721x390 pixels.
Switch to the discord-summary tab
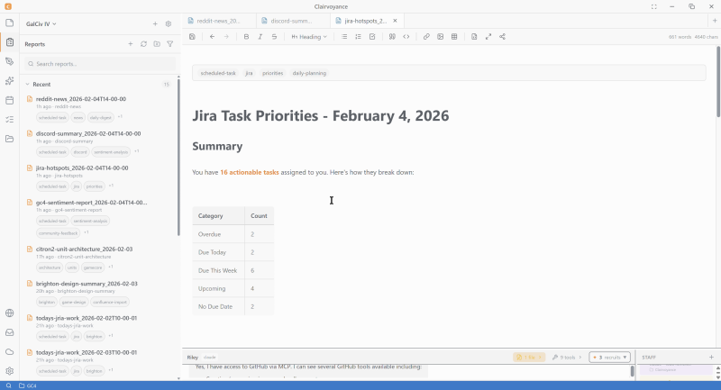[290, 19]
